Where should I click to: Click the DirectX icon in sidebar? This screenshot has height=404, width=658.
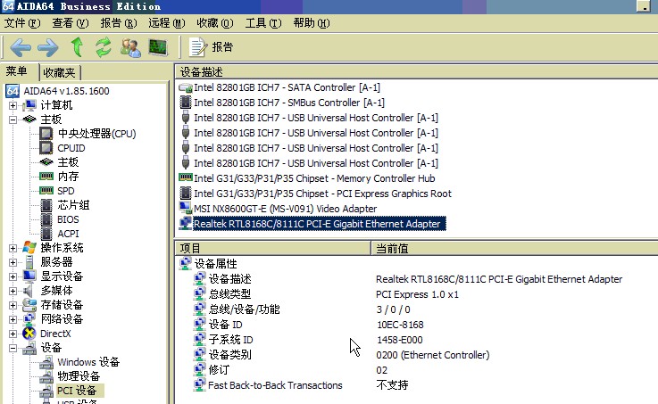click(29, 334)
